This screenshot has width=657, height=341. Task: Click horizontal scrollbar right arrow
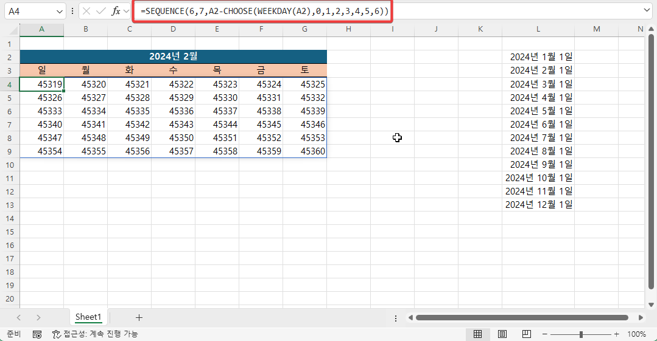point(641,317)
